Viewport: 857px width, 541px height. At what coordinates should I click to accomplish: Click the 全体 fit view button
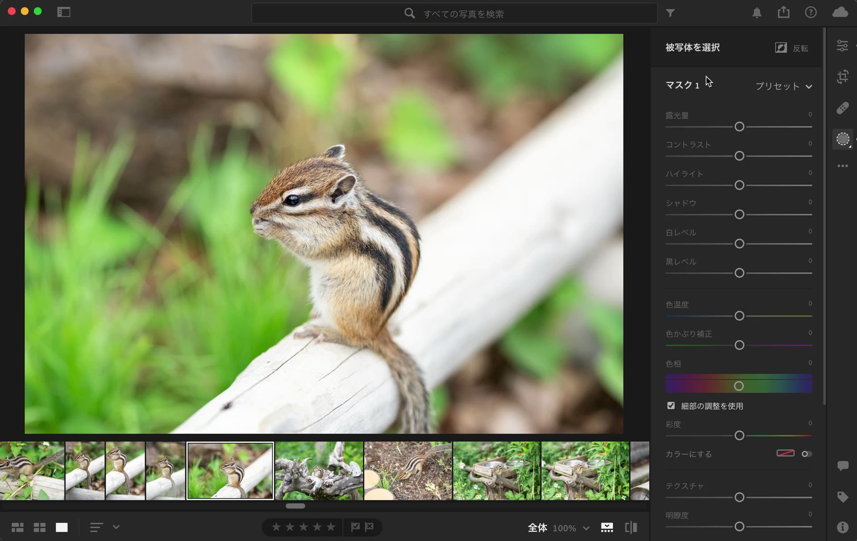tap(537, 528)
